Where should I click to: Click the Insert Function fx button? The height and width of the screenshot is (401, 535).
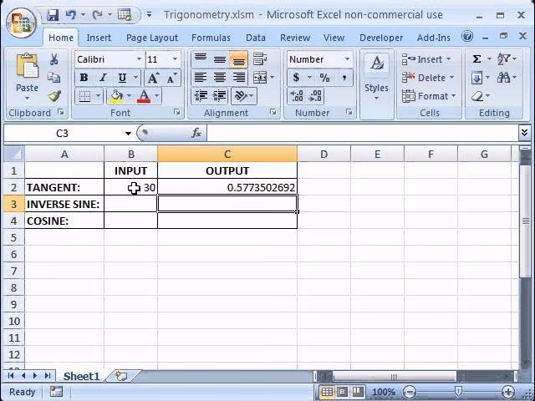pos(196,133)
